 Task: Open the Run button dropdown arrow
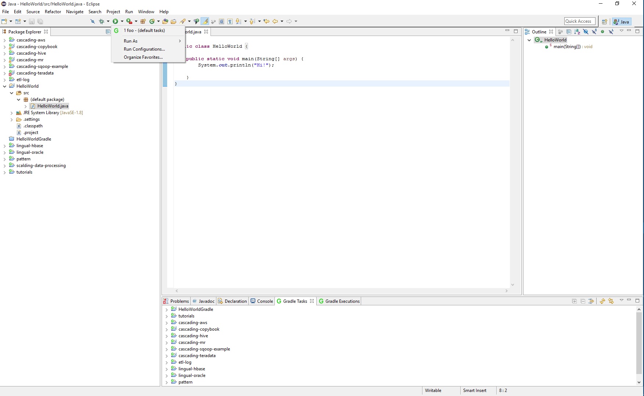click(x=122, y=21)
